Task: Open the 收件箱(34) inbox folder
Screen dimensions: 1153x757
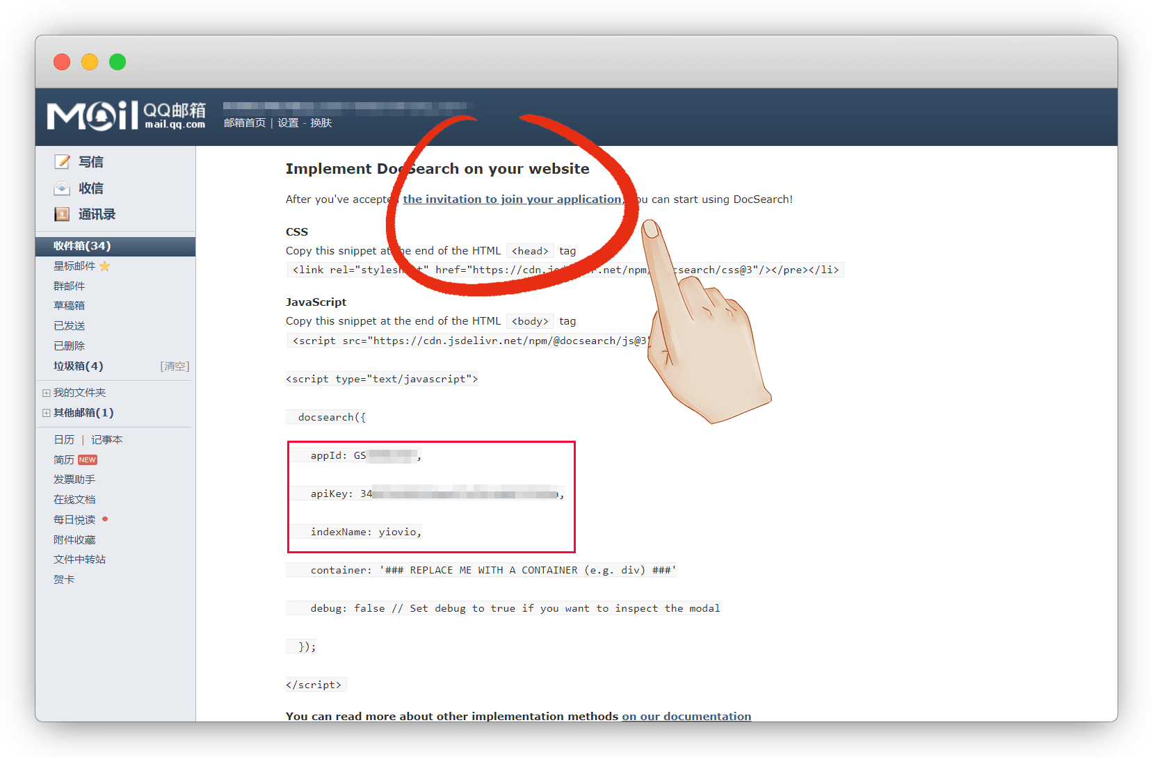Action: point(82,246)
